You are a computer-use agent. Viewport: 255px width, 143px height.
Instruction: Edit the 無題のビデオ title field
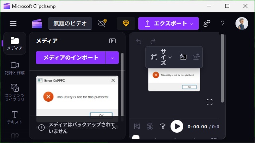(70, 23)
